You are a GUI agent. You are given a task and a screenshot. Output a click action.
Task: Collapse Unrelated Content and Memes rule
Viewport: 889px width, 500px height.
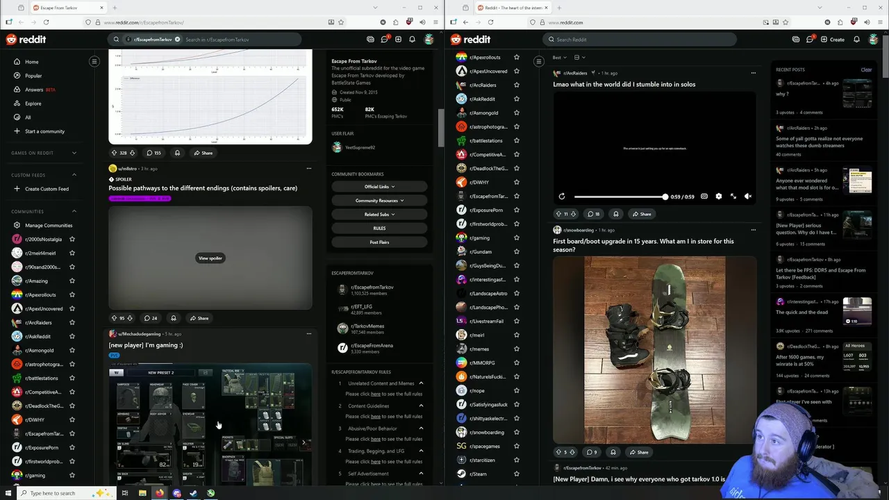421,383
